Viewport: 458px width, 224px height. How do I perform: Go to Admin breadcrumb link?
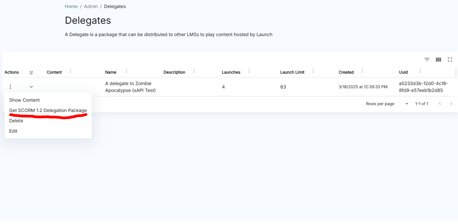[x=91, y=6]
